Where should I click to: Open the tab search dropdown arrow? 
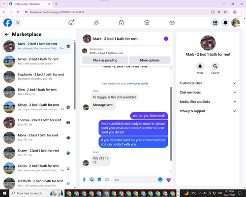[3, 4]
